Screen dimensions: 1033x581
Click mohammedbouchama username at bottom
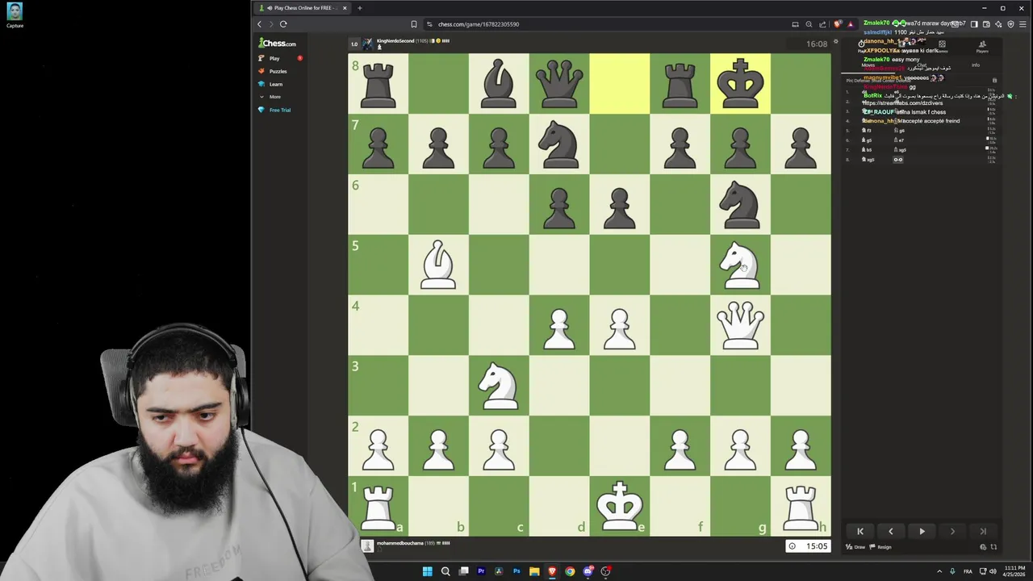coord(399,543)
